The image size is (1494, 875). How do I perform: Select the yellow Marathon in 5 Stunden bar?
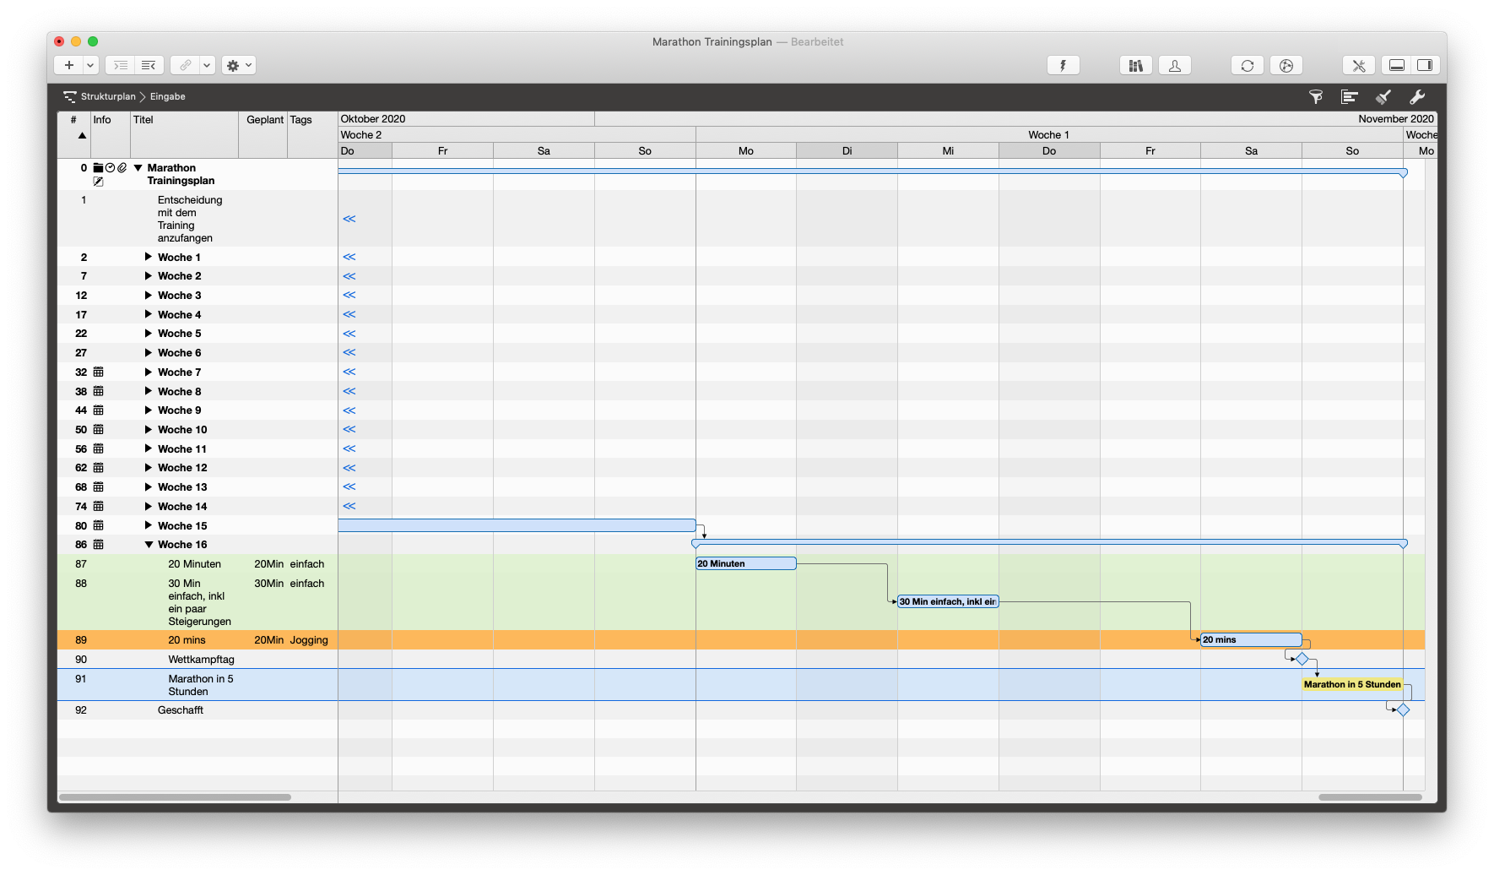(x=1351, y=685)
